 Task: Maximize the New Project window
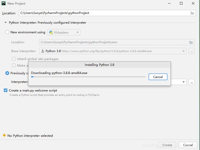coord(181,4)
